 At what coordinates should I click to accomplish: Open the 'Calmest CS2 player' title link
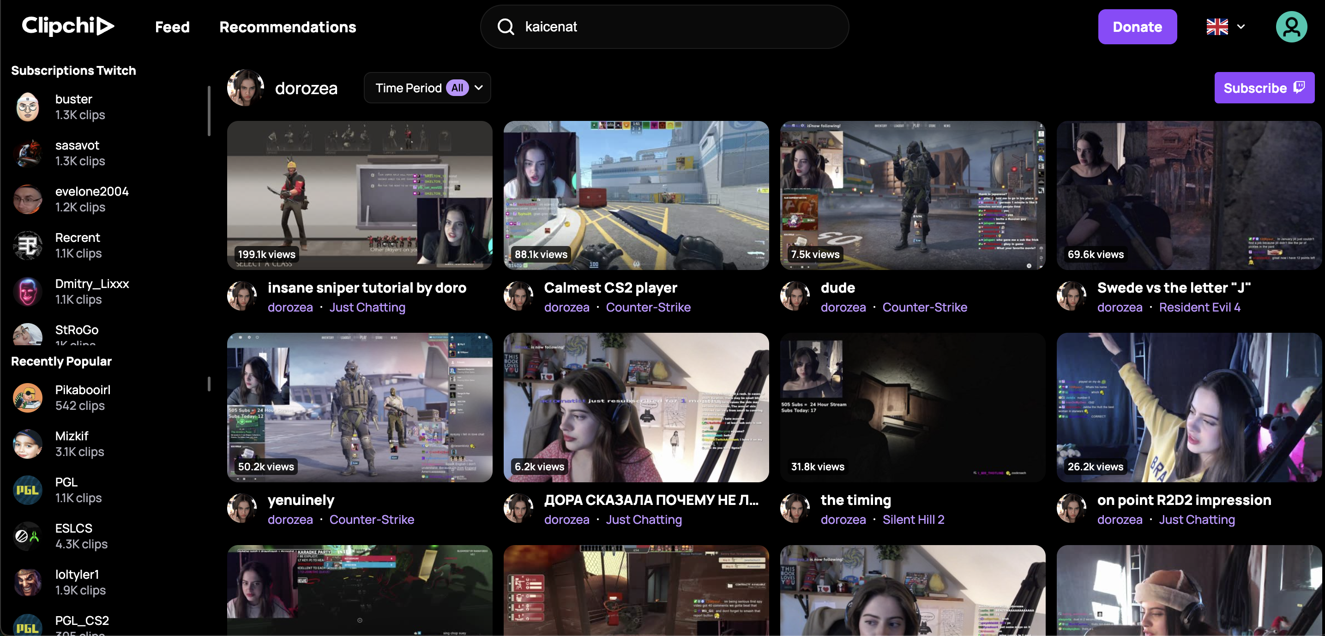[610, 288]
